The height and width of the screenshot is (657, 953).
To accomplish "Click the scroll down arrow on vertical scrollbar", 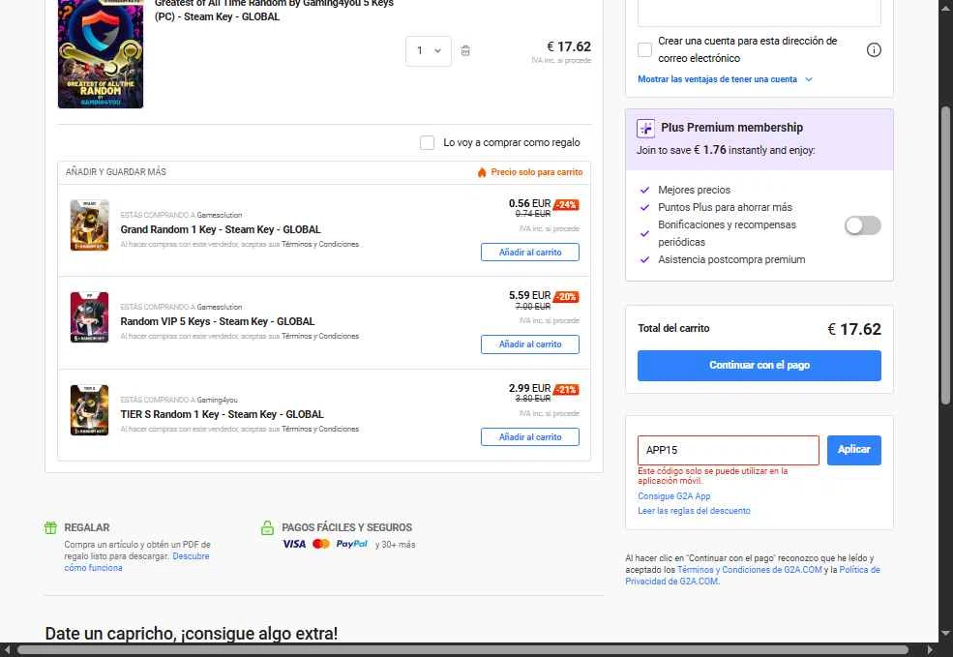I will coord(945,634).
